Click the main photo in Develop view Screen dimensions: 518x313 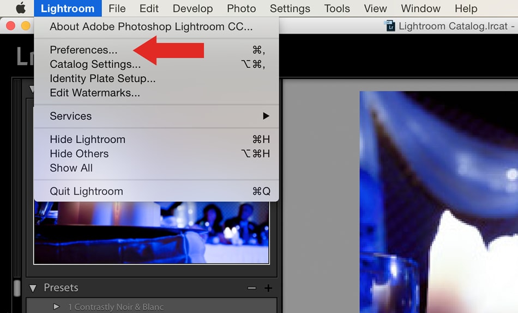pos(439,202)
